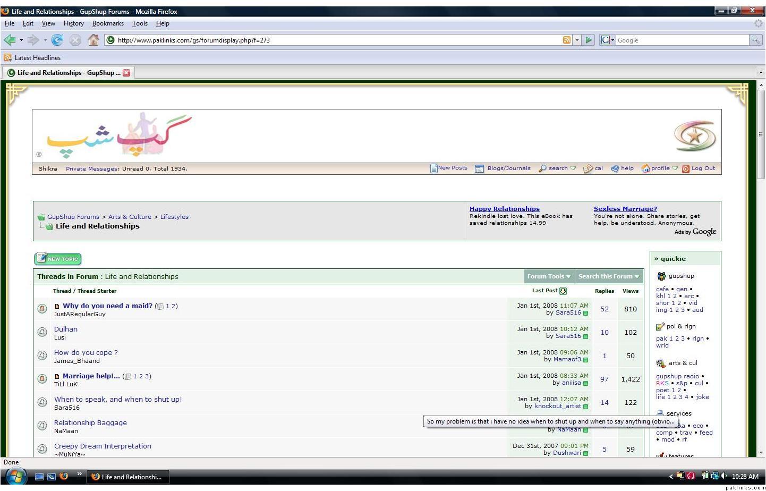Click the Firefox Reload page icon

click(x=57, y=40)
